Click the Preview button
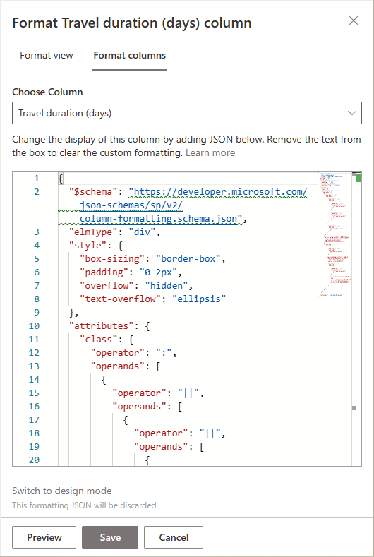The height and width of the screenshot is (557, 374). [44, 537]
